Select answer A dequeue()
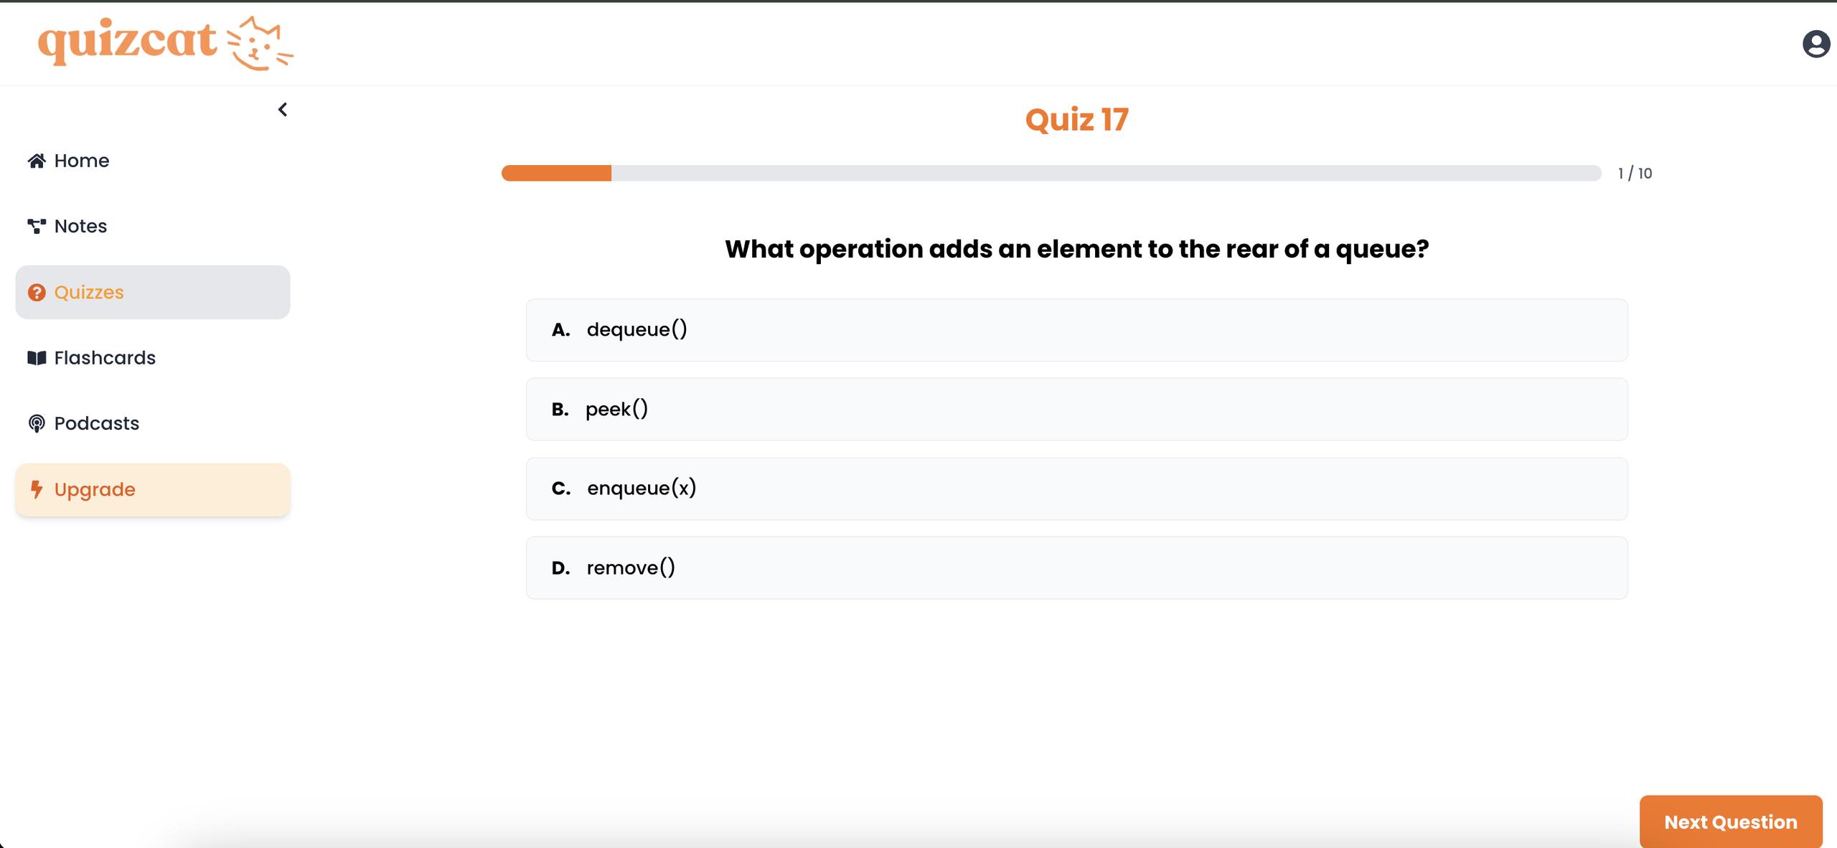The width and height of the screenshot is (1837, 848). (1076, 330)
